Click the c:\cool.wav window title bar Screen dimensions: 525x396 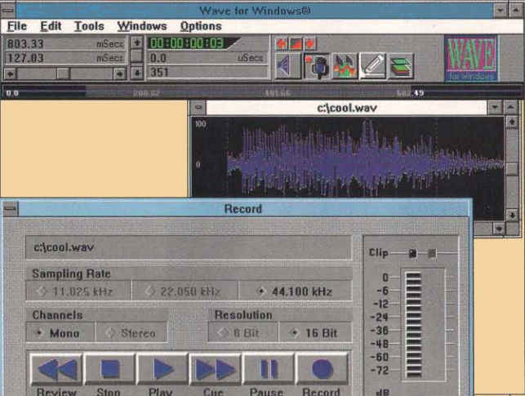[346, 108]
